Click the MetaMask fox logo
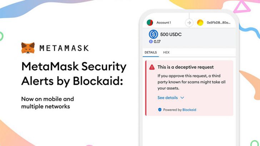The height and width of the screenshot is (146, 260). [x=28, y=48]
